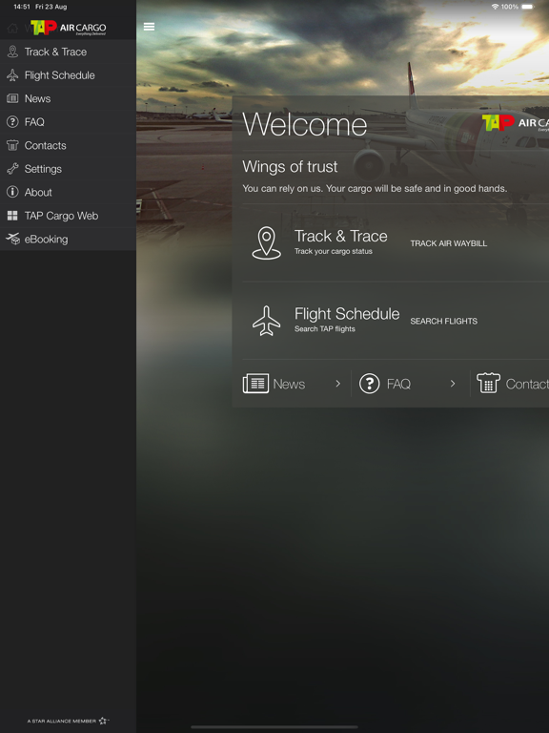
Task: Tap the TRACK AIR WAYBILL button
Action: (x=448, y=243)
